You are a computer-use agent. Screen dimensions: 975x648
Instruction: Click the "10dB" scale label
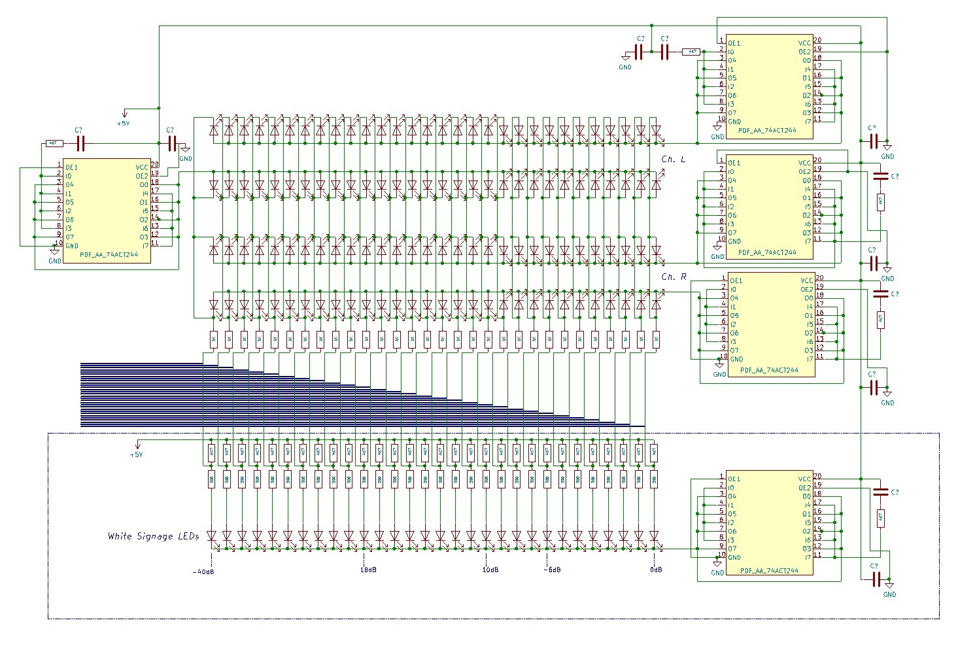click(x=490, y=570)
